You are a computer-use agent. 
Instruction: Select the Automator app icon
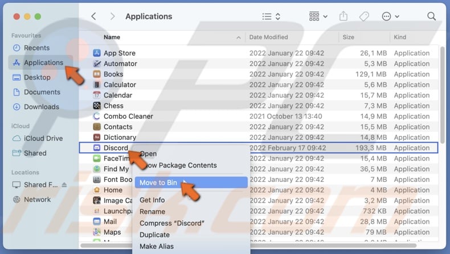pos(97,64)
